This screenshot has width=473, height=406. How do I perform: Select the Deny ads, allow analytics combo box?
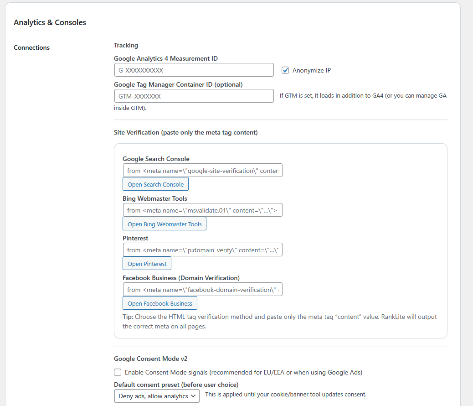[x=157, y=396]
